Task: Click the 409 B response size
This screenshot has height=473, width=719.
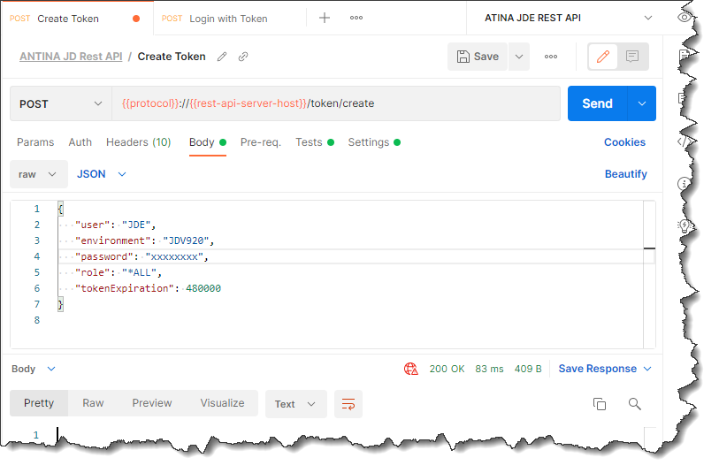Action: click(528, 369)
